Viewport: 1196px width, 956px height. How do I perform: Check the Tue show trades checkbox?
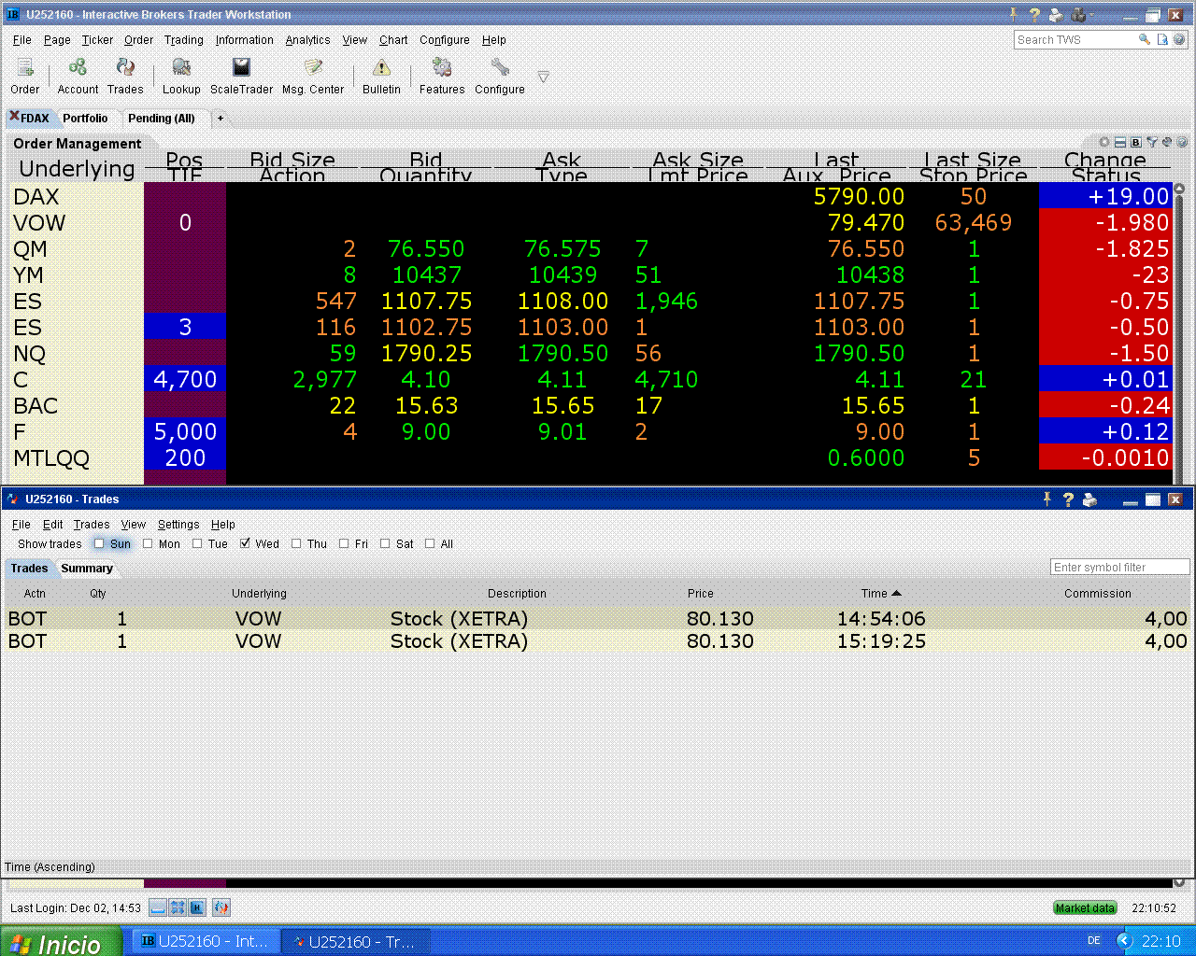point(197,543)
